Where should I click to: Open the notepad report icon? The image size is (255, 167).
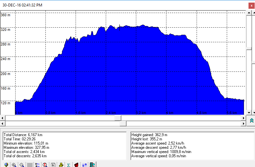coord(53,165)
